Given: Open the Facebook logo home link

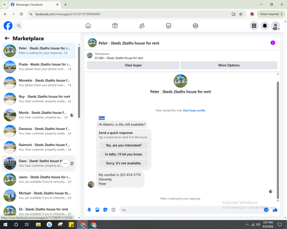Looking at the screenshot, I should point(8,26).
